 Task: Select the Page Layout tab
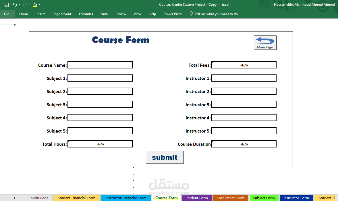pyautogui.click(x=62, y=14)
